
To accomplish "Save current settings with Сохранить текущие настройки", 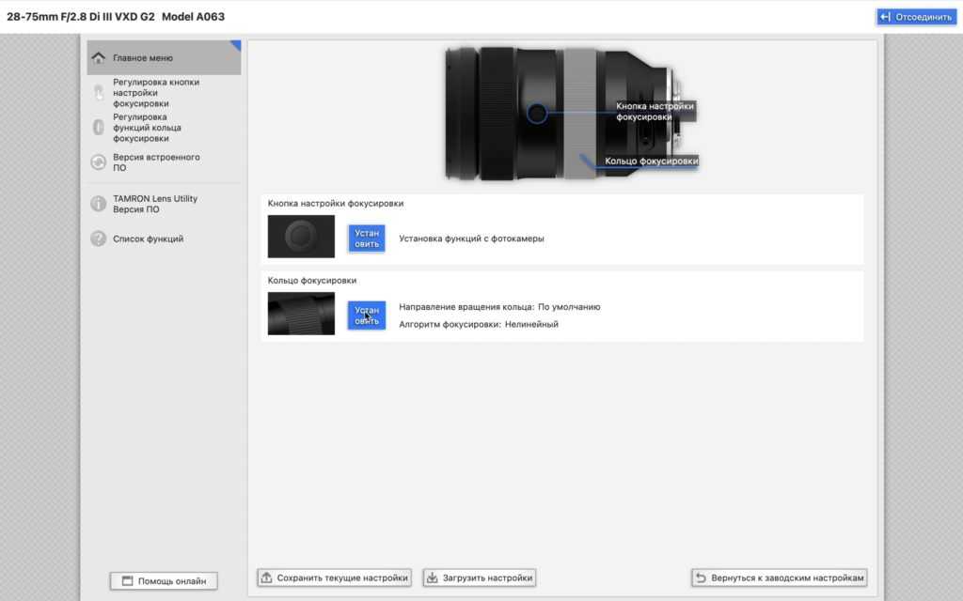I will [x=334, y=578].
